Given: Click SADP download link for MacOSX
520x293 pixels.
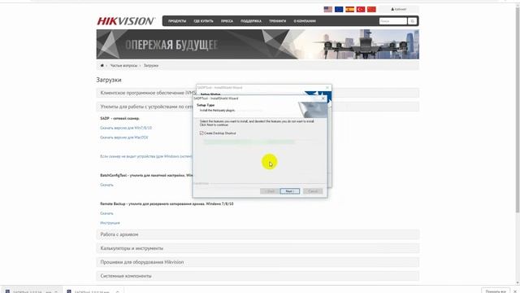Looking at the screenshot, I should pos(124,138).
